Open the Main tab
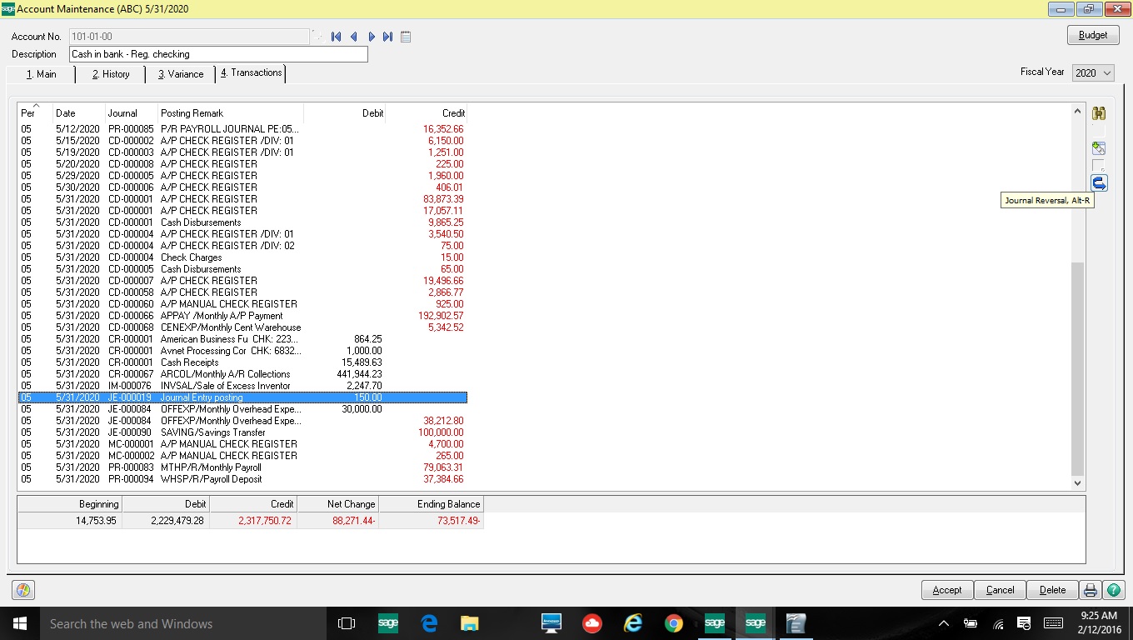 tap(41, 74)
